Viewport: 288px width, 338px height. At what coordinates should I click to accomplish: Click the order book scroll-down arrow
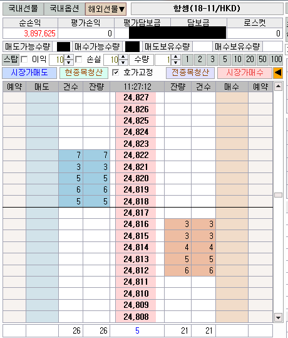(x=278, y=317)
